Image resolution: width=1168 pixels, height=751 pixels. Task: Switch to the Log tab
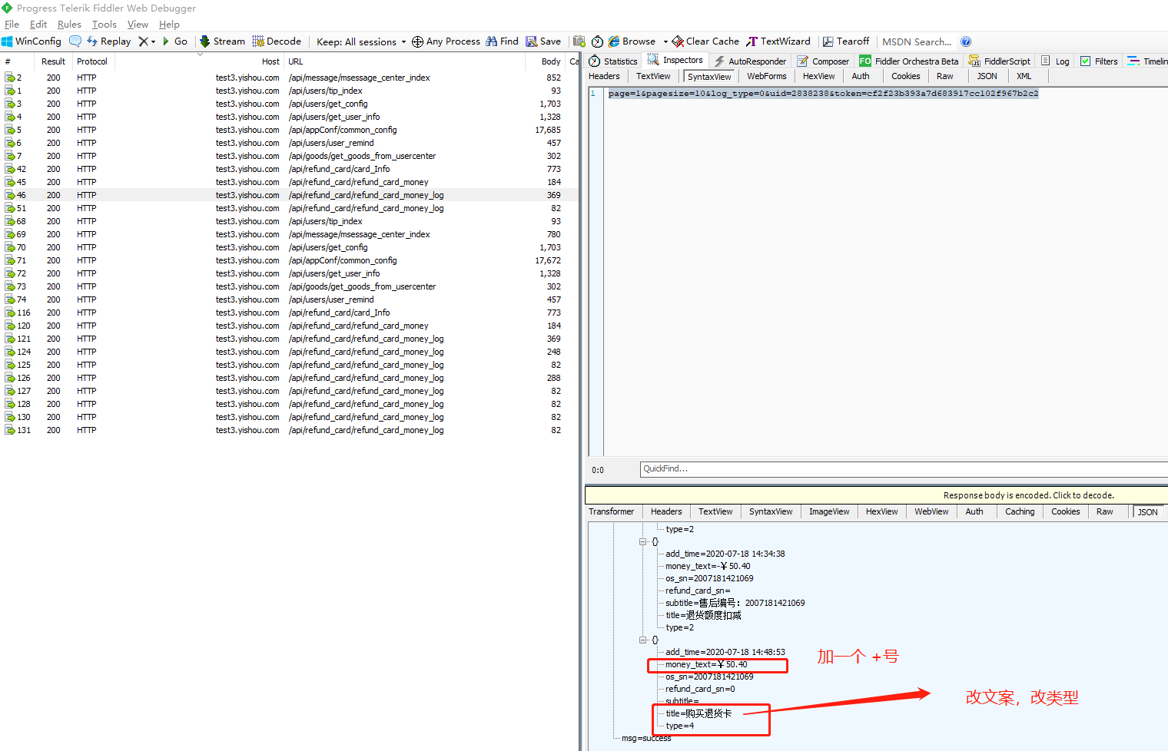[x=1055, y=61]
